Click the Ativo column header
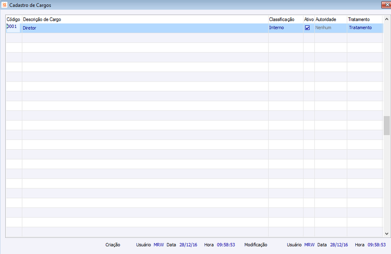391x254 pixels. coord(309,20)
